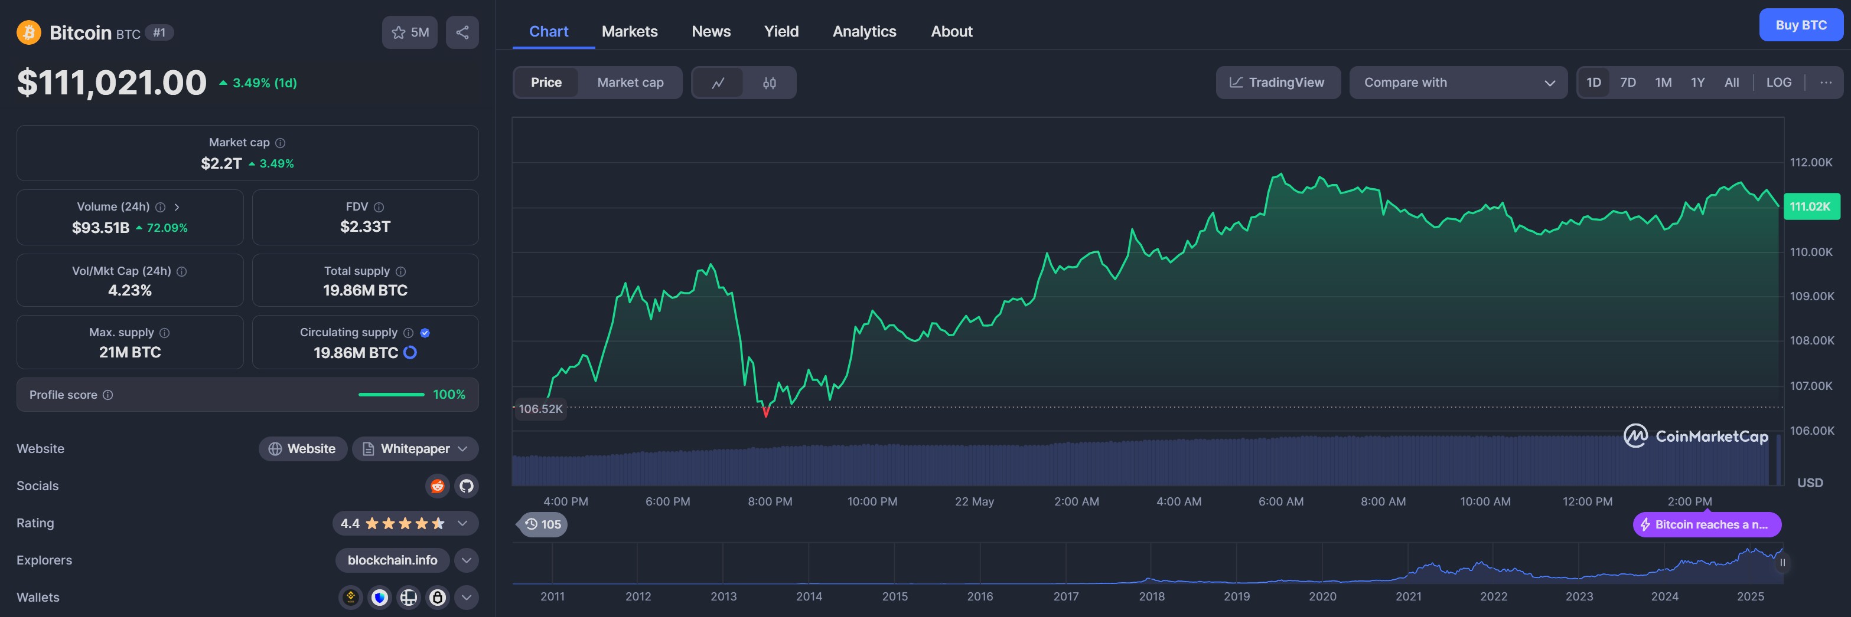1851x617 pixels.
Task: Select the Market cap chart toggle
Action: click(630, 83)
